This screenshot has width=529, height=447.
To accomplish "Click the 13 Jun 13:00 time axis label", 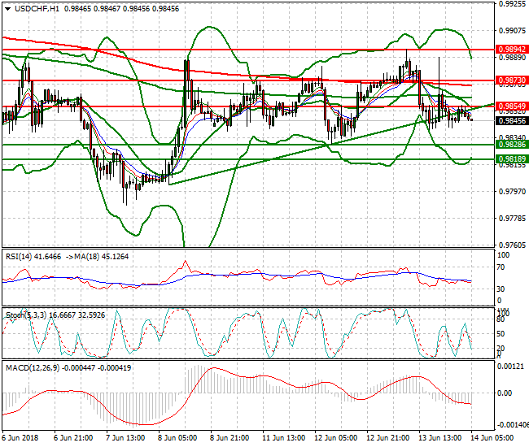I will tap(440, 438).
